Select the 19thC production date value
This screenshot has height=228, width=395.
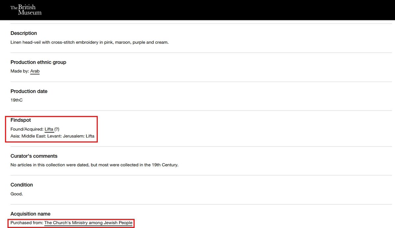[16, 100]
